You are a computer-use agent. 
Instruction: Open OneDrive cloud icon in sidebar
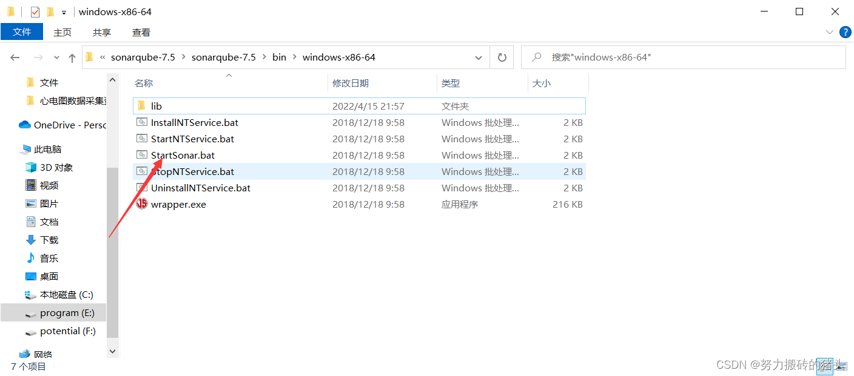(25, 125)
